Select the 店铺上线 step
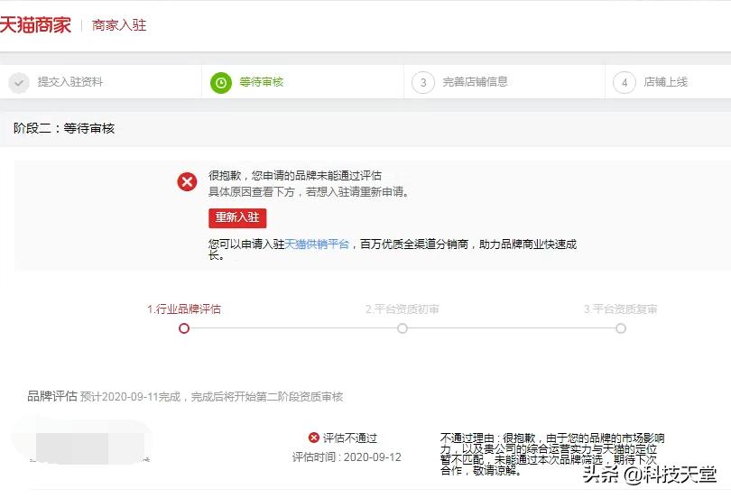The width and height of the screenshot is (731, 498). point(666,82)
